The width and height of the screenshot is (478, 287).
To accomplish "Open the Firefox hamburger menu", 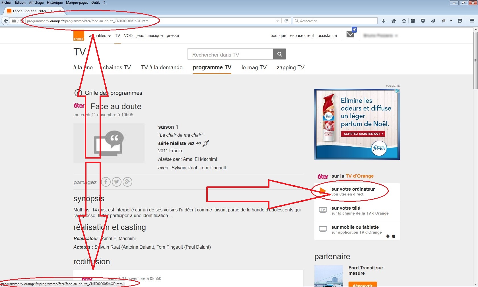I will (472, 21).
